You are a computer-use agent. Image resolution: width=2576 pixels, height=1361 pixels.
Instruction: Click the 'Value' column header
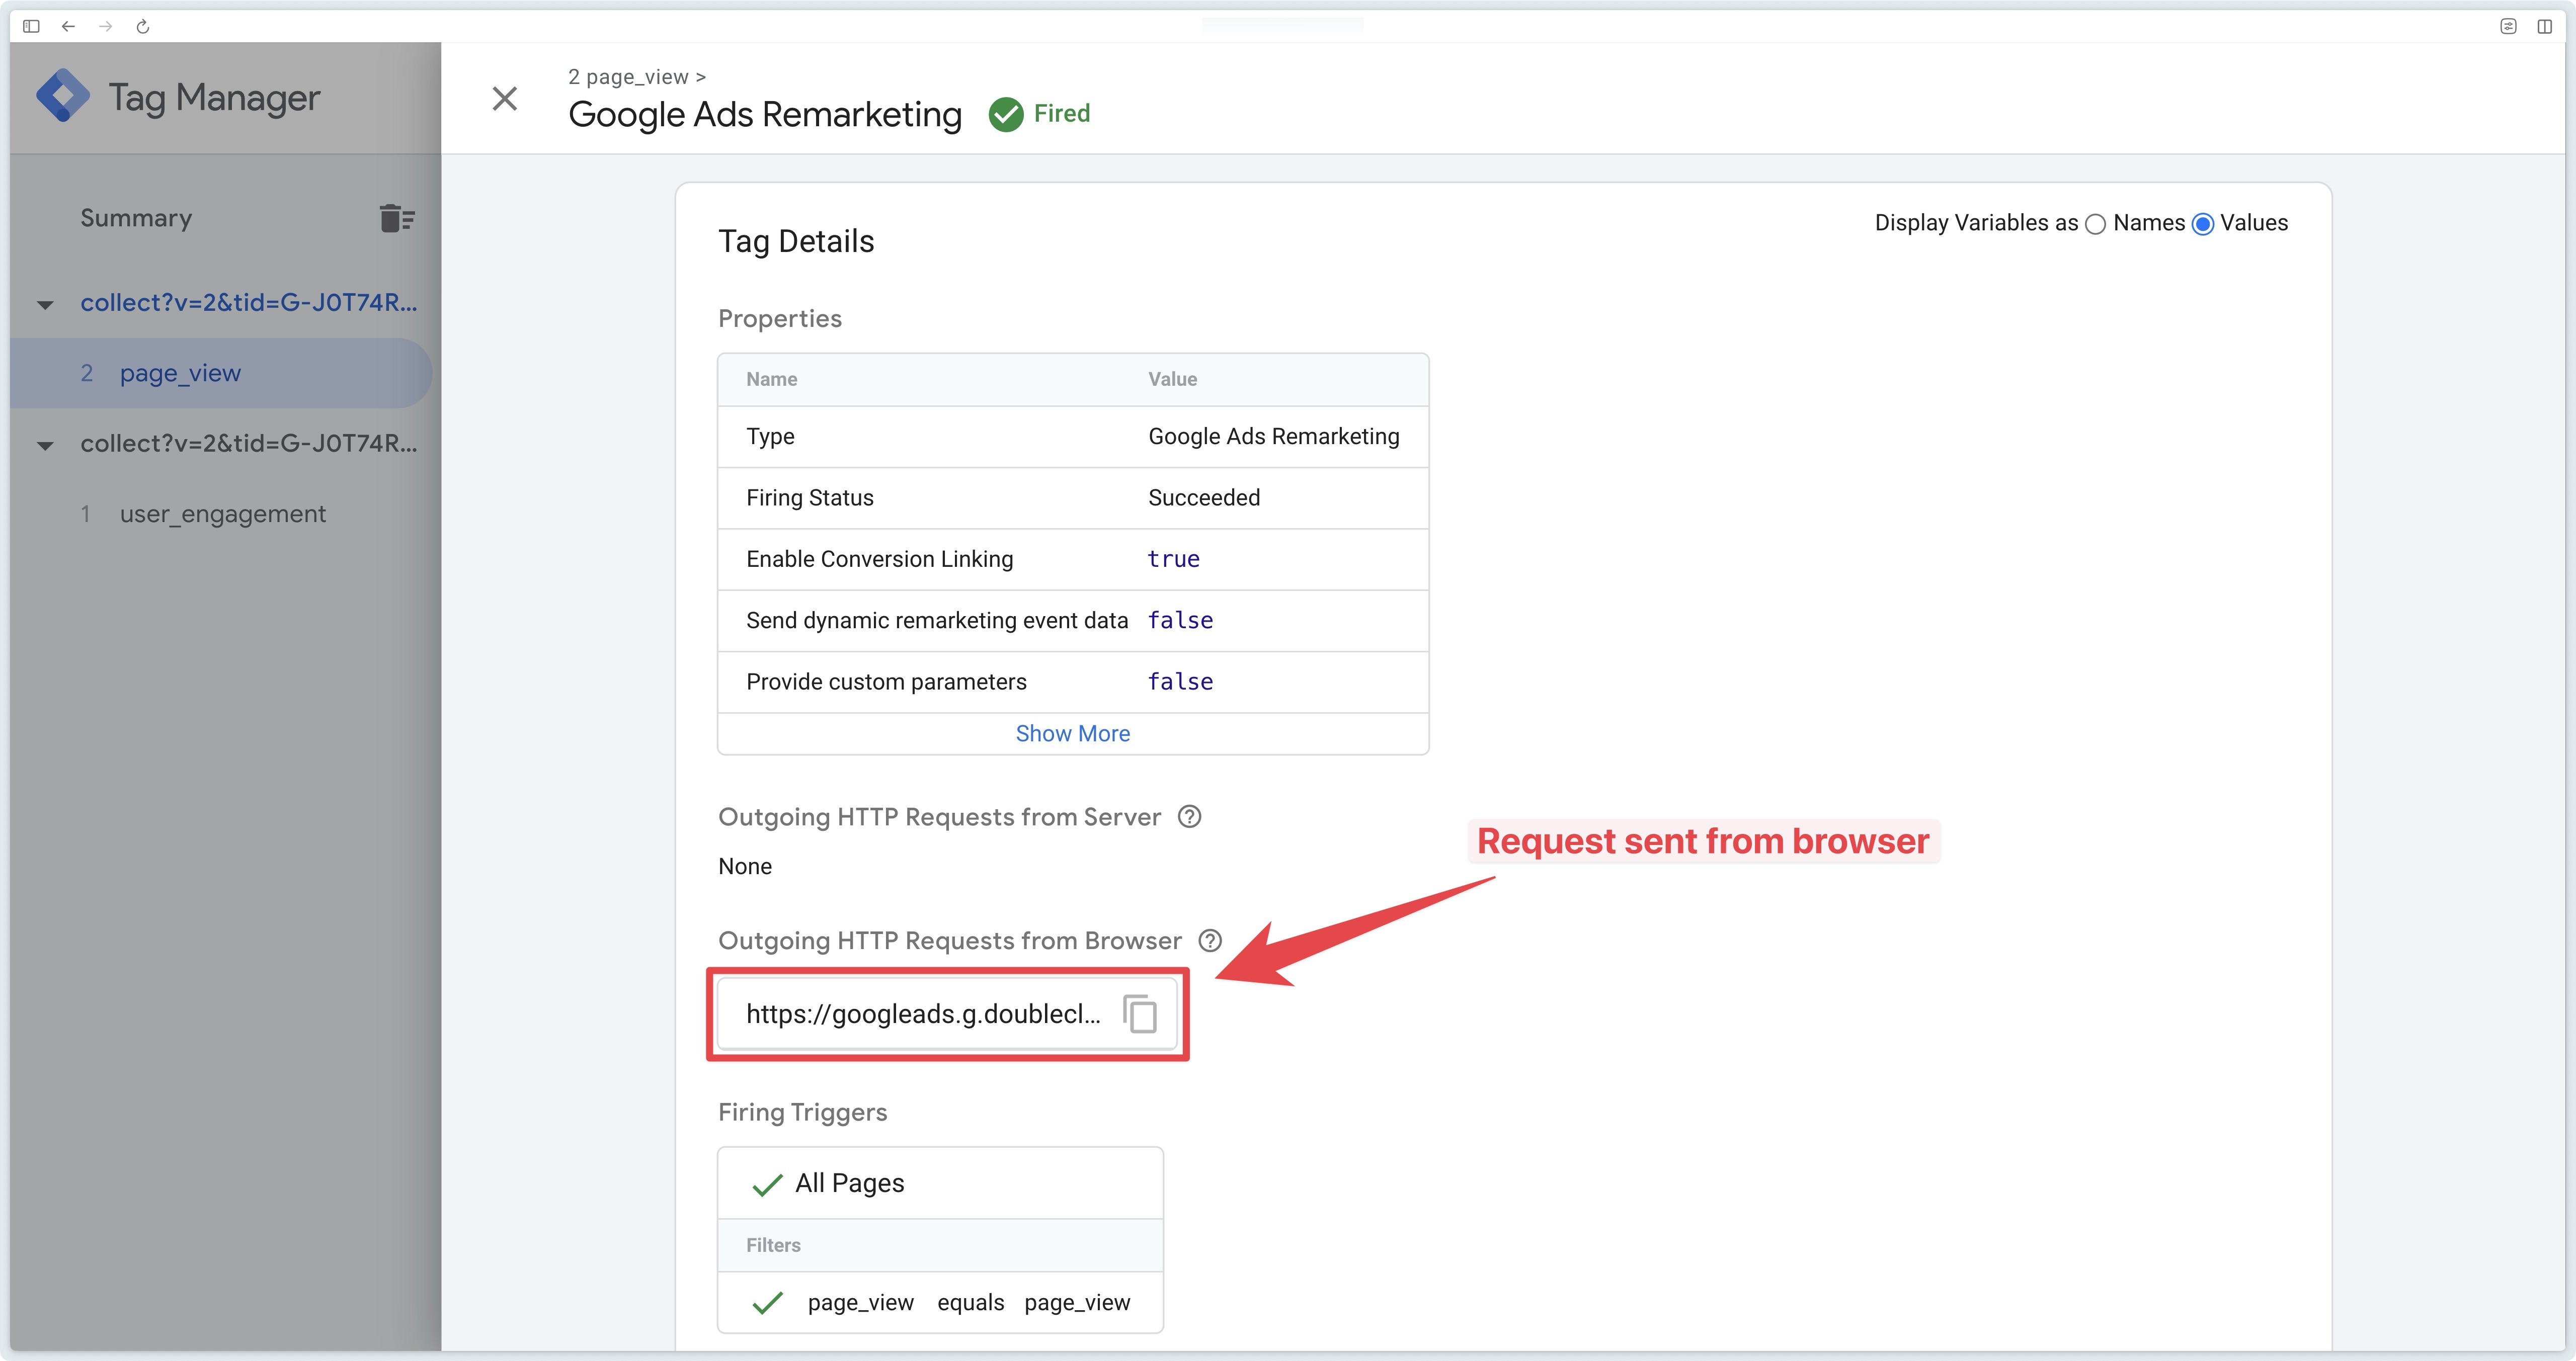pos(1172,379)
